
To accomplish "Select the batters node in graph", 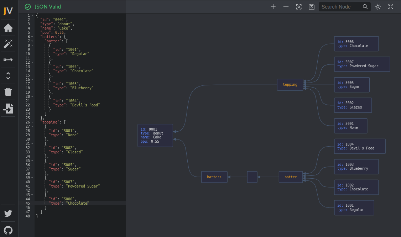I will click(x=214, y=177).
